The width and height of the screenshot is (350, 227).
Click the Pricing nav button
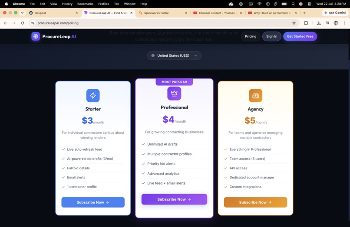click(251, 36)
